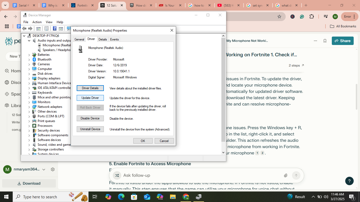Screen dimensions: 360x202
Task: Open File menu in Device Manager
Action: (x=26, y=22)
